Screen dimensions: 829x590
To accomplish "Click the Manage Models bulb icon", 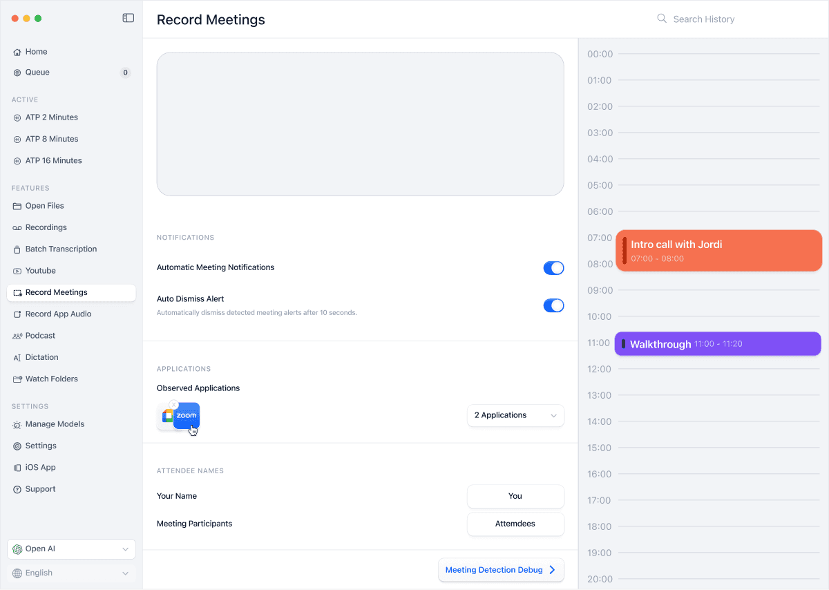I will (17, 425).
